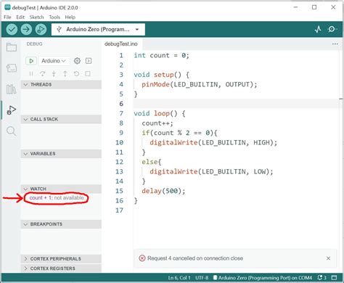Click line number 8 in the gutter
This screenshot has width=344, height=283.
pyautogui.click(x=121, y=123)
